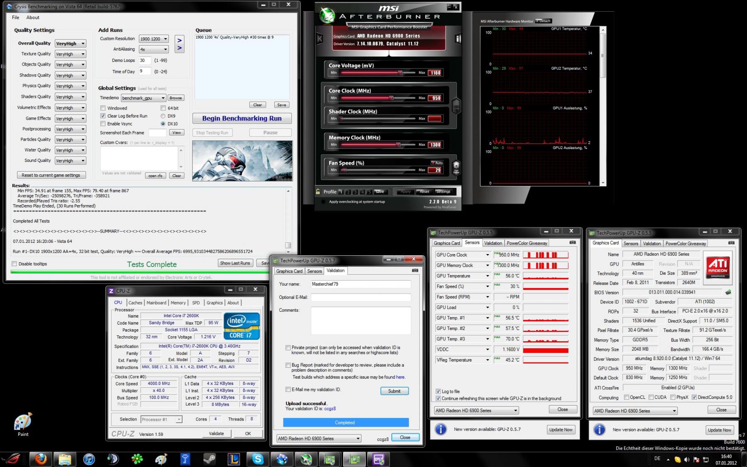Select Afterburner profile slot 3

[x=355, y=192]
